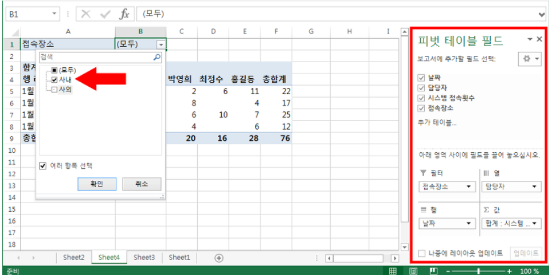The height and width of the screenshot is (275, 549).
Task: Switch to Page Layout view icon
Action: pos(413,271)
